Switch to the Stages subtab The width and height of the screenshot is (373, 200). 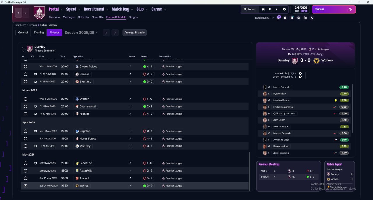[133, 17]
